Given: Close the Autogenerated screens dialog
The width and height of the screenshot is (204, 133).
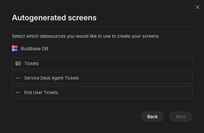Looking at the screenshot, I should tap(198, 7).
